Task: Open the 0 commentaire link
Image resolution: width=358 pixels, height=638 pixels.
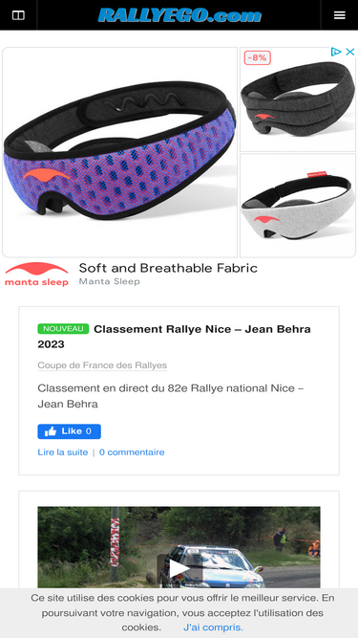Action: tap(132, 452)
